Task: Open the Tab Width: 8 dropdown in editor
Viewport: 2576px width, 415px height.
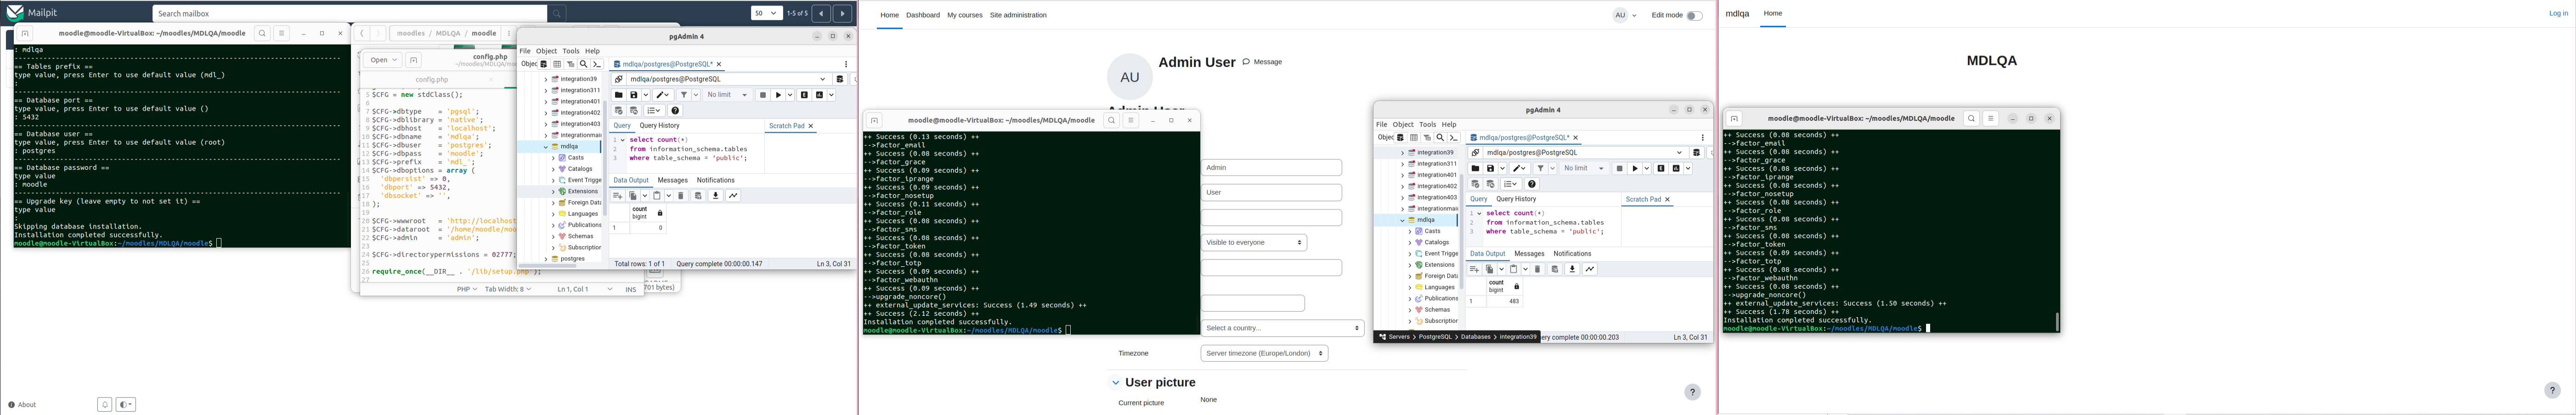Action: tap(507, 289)
